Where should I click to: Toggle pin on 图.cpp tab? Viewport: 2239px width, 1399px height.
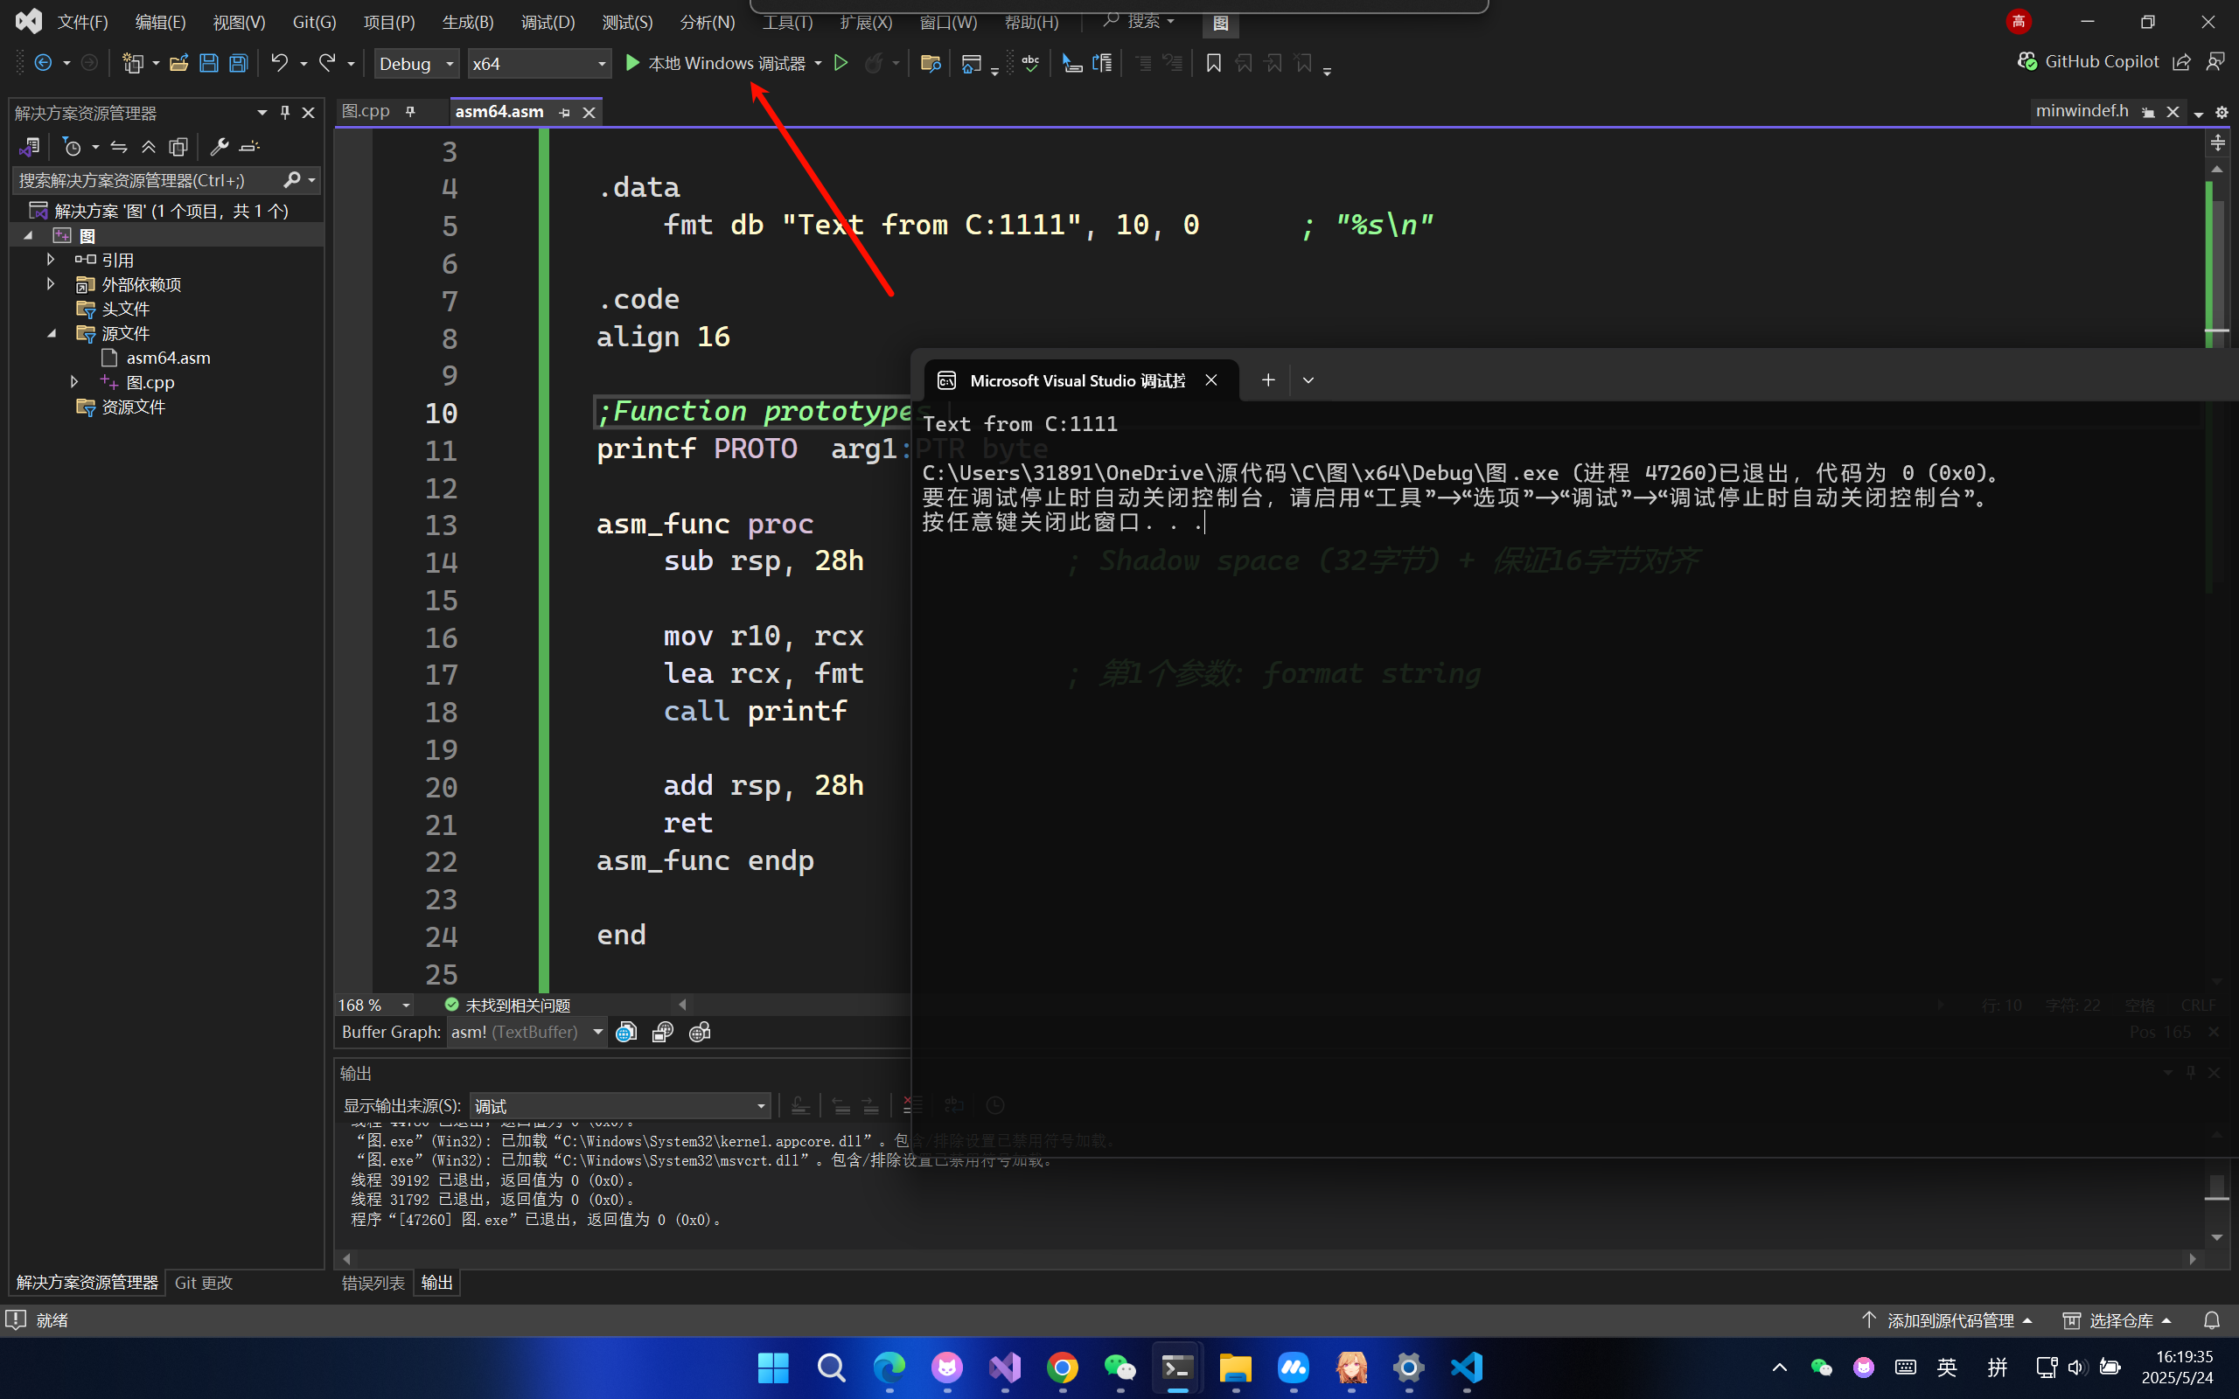point(410,111)
